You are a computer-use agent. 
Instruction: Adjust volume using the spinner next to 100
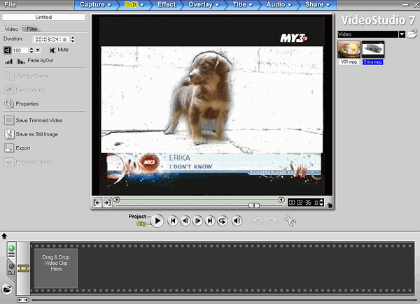point(31,50)
